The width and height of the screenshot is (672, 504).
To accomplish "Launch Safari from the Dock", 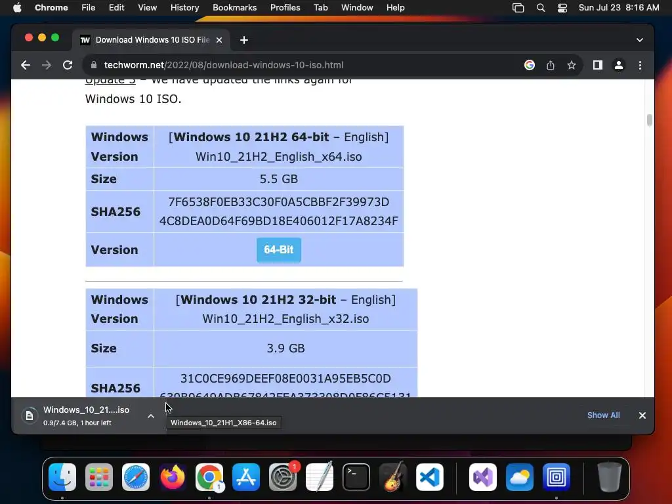I will (136, 477).
